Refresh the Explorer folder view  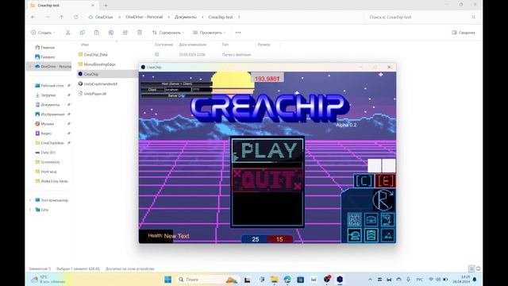tap(76, 17)
